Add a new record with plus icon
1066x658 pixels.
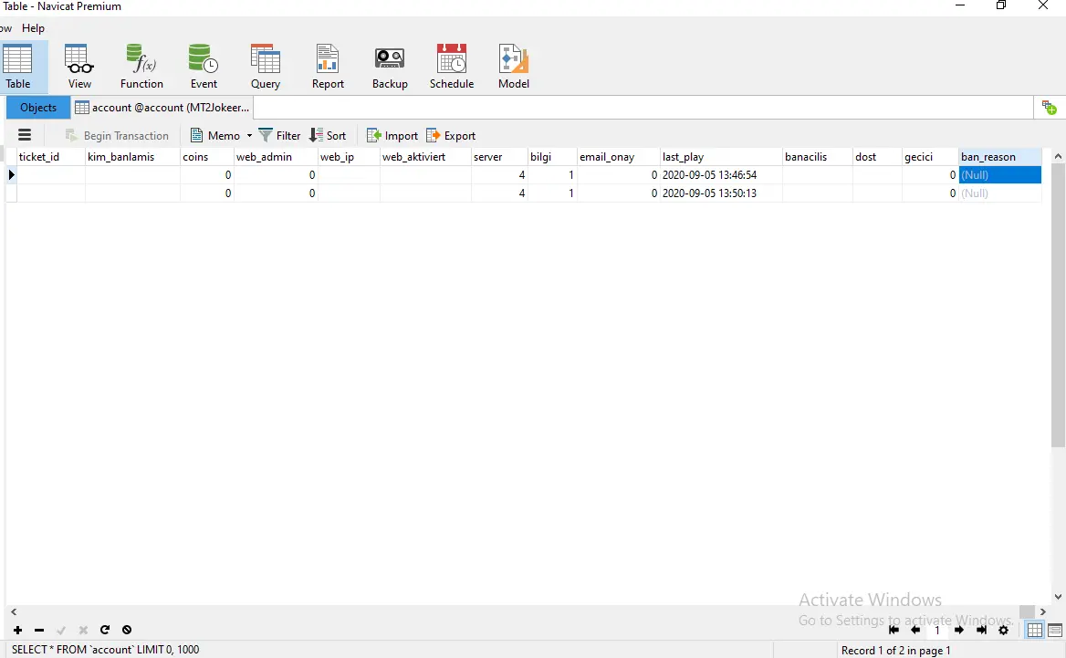pos(17,630)
